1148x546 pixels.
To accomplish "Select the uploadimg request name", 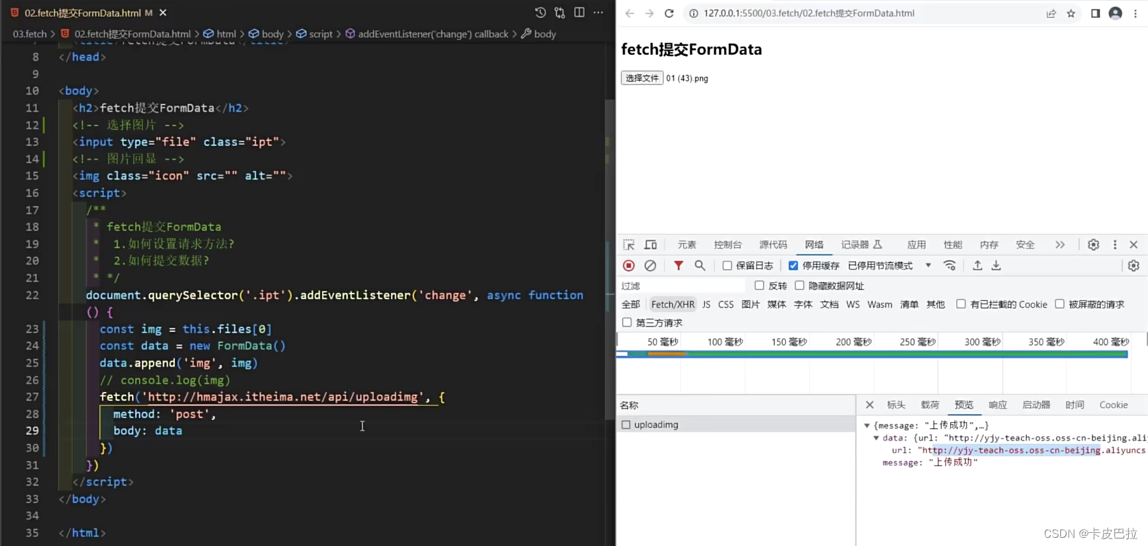I will (x=656, y=425).
